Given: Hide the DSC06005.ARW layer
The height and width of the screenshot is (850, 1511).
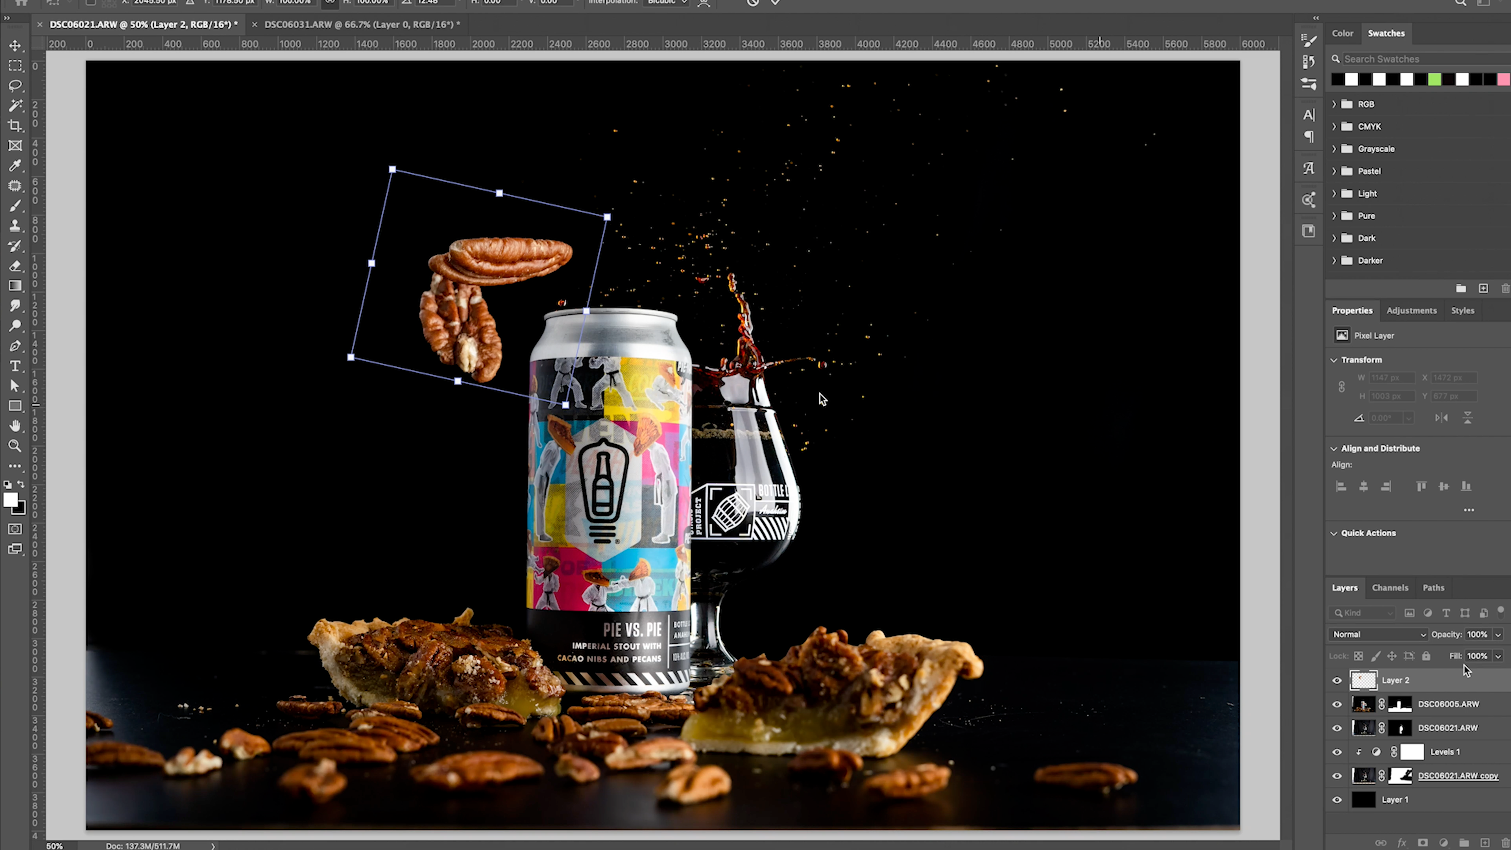Looking at the screenshot, I should click(x=1337, y=704).
